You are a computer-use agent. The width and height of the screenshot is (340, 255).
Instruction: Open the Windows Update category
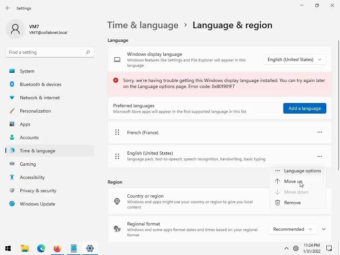click(x=50, y=204)
